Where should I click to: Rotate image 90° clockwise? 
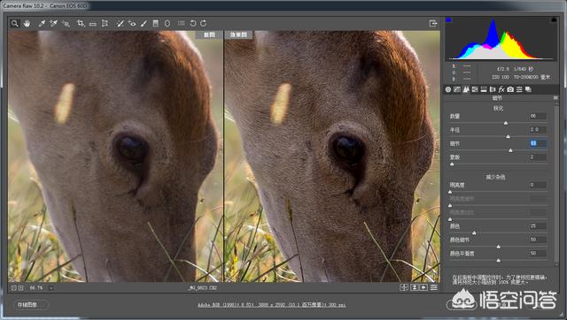click(x=204, y=24)
